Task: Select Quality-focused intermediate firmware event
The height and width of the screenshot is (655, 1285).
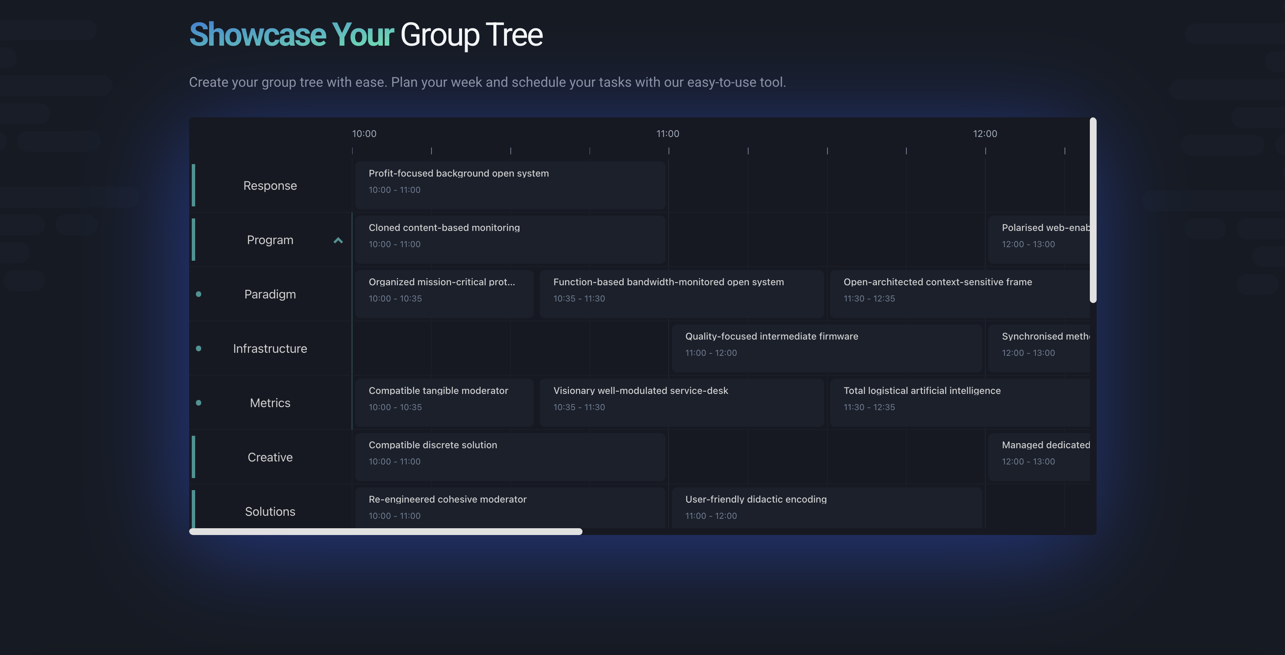Action: click(826, 348)
